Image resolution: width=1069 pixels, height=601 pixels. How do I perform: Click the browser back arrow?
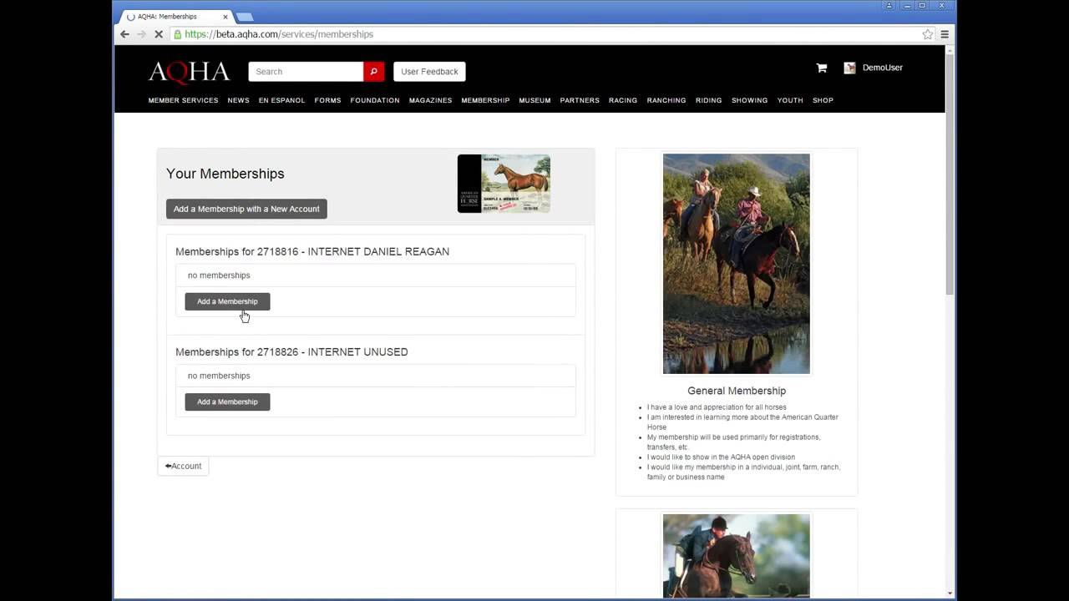[124, 34]
